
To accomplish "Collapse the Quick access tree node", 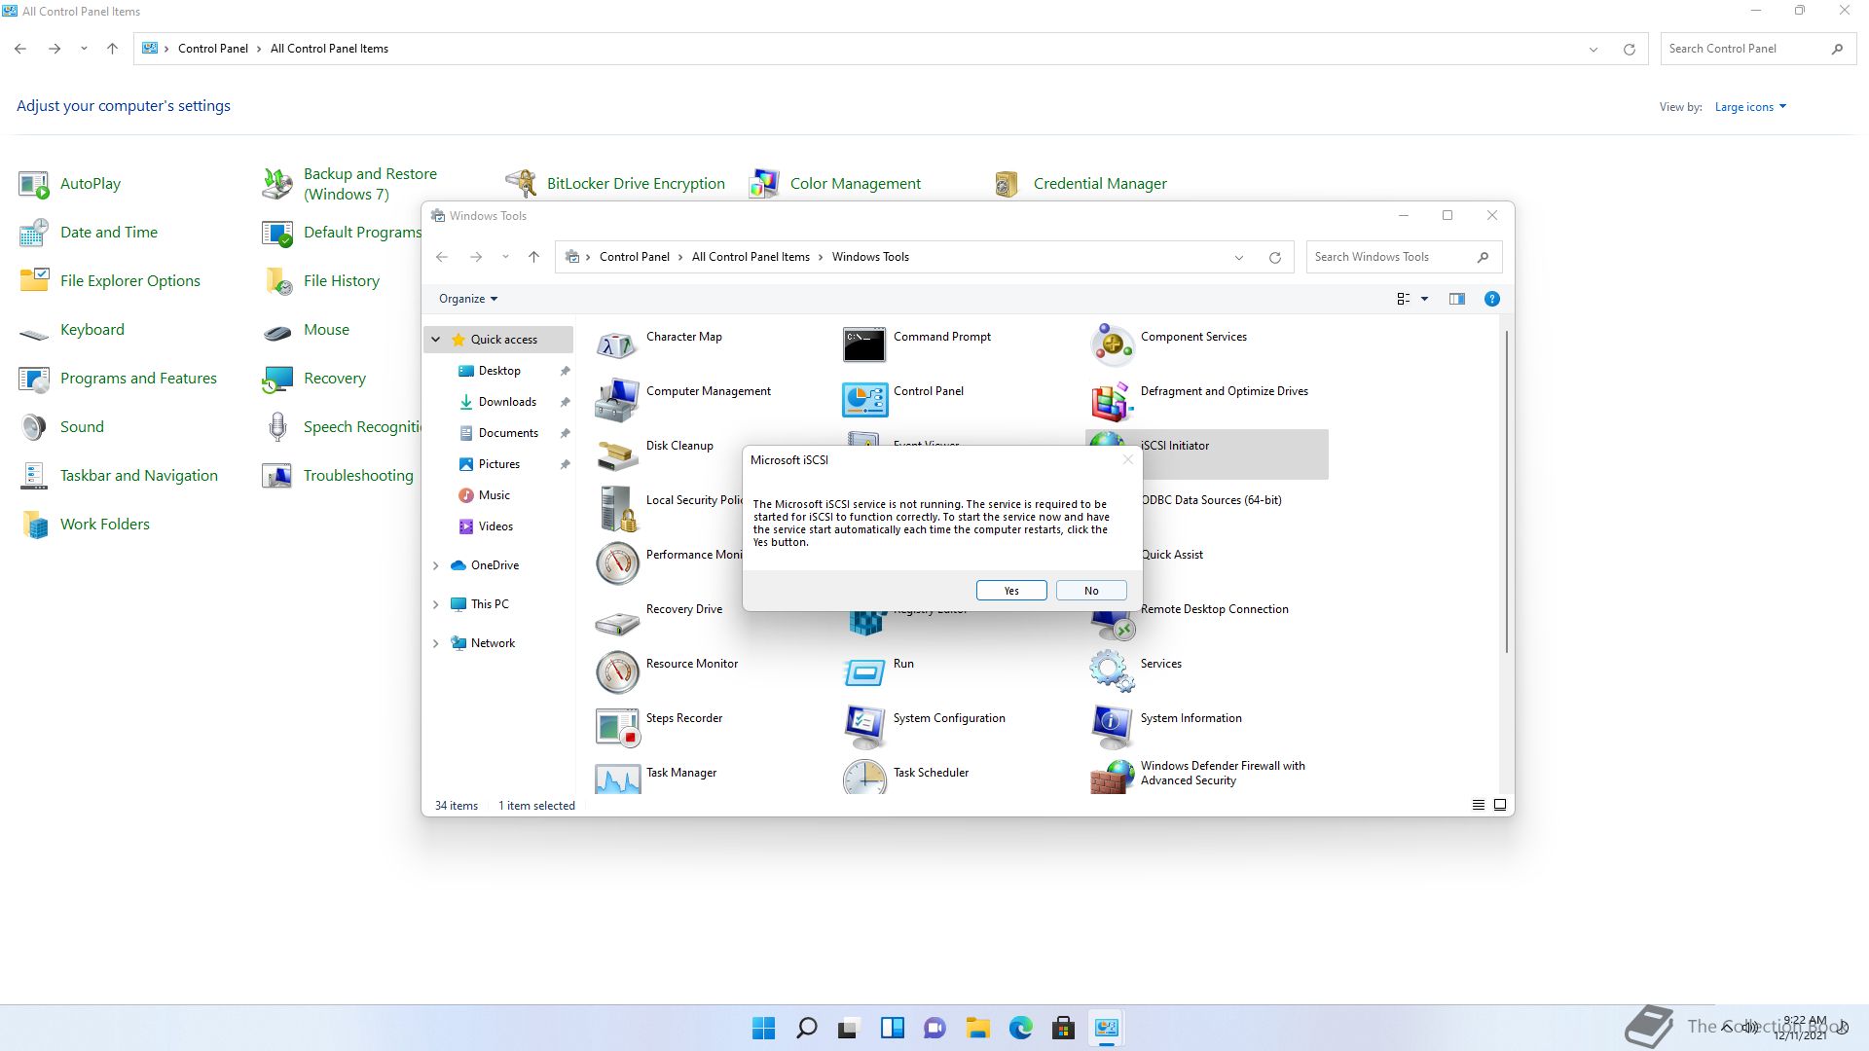I will (x=436, y=340).
